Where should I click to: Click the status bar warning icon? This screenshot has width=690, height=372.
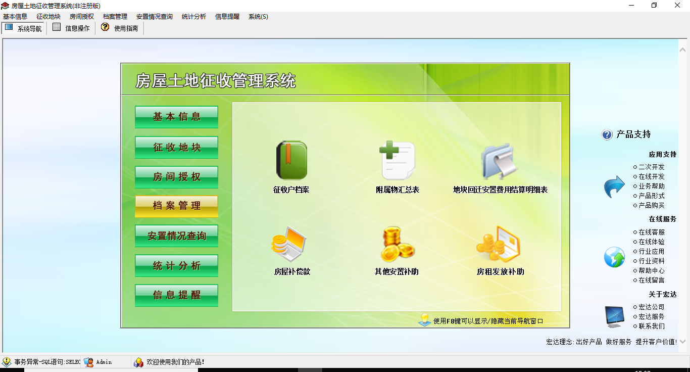[x=7, y=362]
